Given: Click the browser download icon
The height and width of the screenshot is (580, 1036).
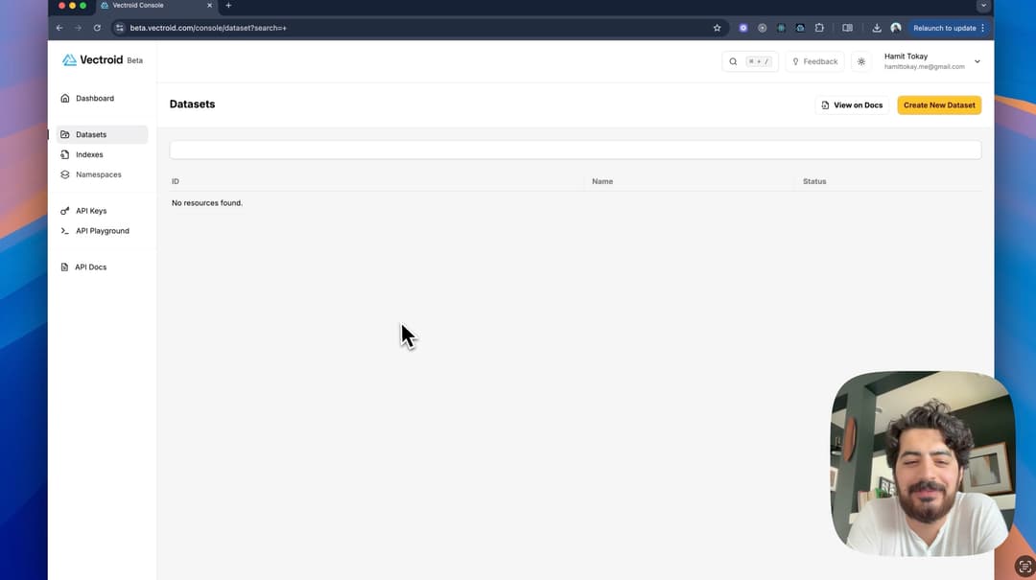Looking at the screenshot, I should [x=877, y=28].
